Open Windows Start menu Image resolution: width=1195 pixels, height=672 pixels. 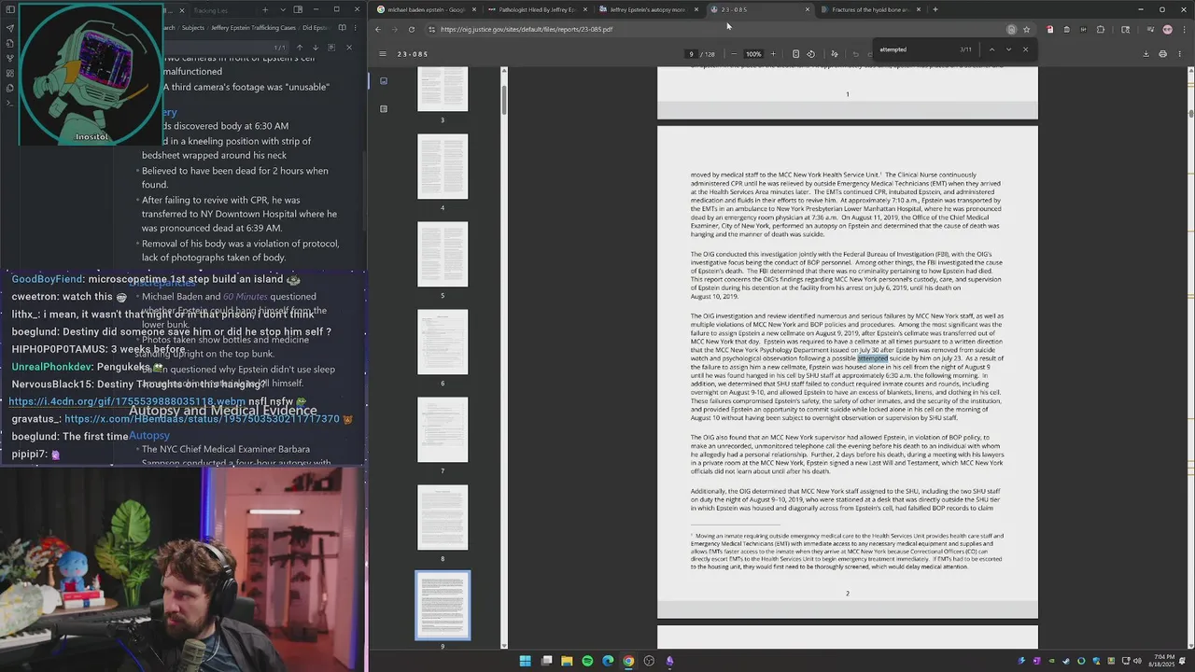[x=526, y=661]
